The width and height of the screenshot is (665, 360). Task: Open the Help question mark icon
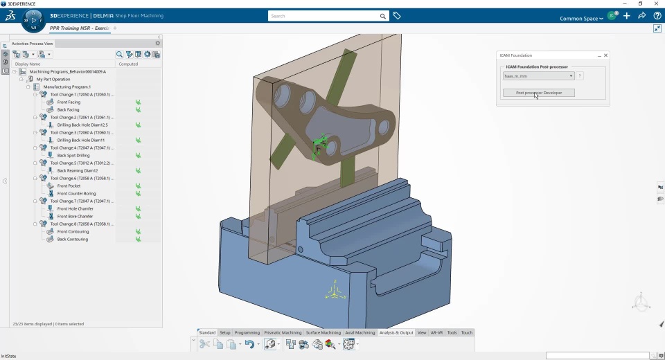pyautogui.click(x=657, y=16)
